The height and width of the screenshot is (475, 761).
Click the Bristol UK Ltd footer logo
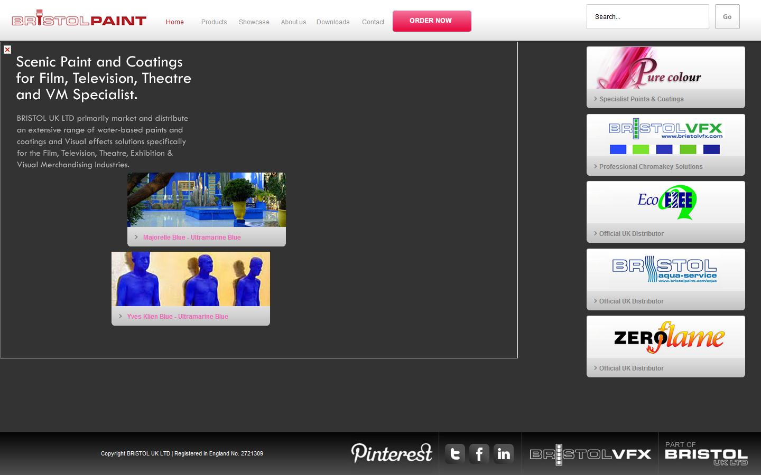[x=706, y=454]
